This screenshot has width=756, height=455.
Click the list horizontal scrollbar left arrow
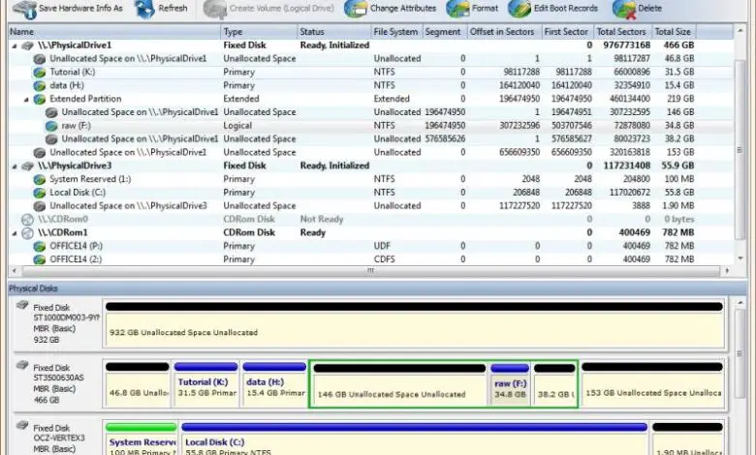[14, 271]
